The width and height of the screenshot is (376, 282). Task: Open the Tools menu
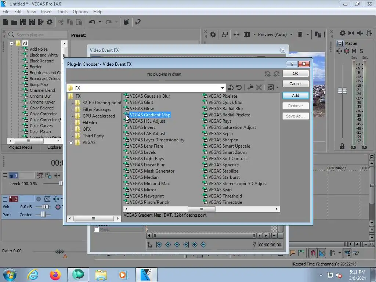[62, 11]
